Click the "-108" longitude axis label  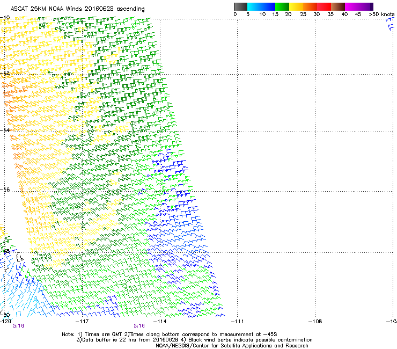[x=315, y=322]
